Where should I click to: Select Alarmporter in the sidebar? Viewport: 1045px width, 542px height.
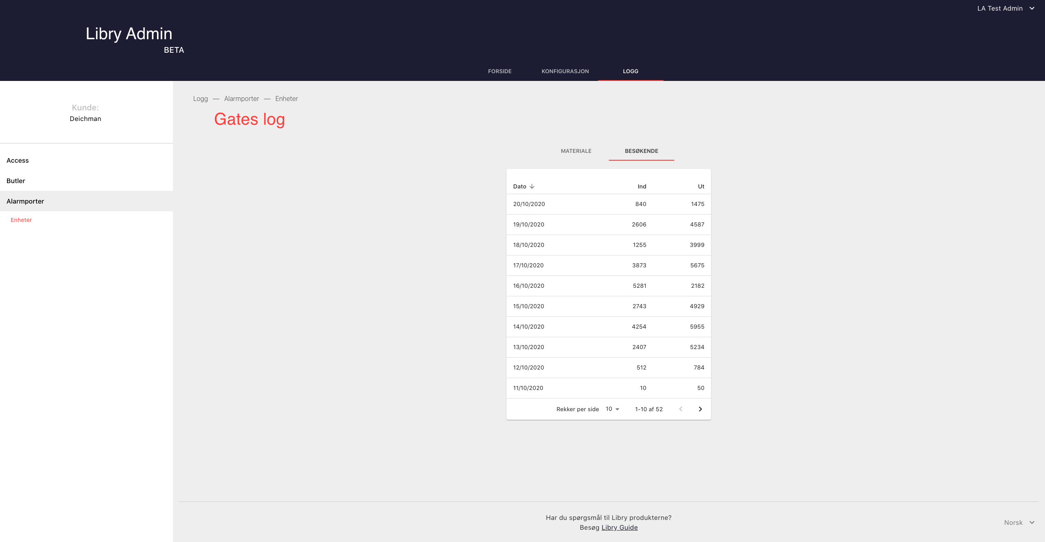25,202
